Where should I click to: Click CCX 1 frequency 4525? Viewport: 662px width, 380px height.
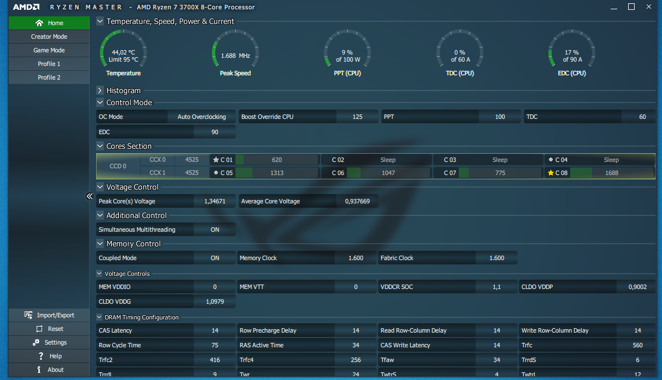click(x=192, y=173)
